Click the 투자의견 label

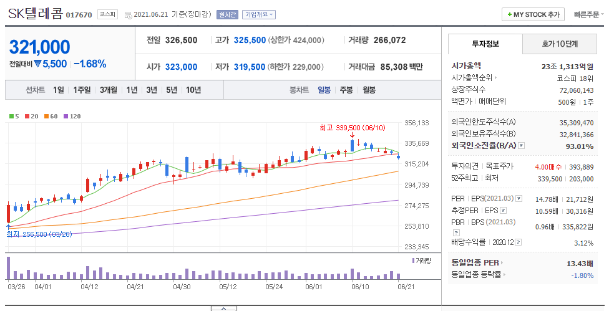click(x=465, y=166)
